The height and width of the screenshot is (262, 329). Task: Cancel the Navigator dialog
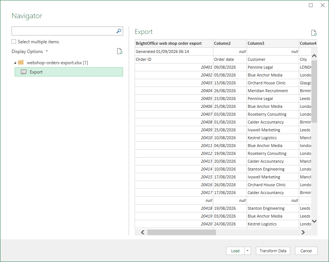306,251
